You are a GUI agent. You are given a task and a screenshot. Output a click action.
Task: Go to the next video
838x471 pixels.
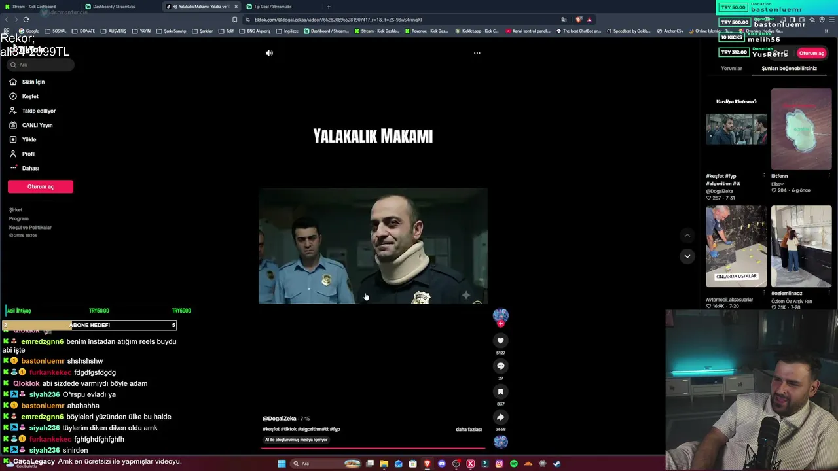pos(687,256)
